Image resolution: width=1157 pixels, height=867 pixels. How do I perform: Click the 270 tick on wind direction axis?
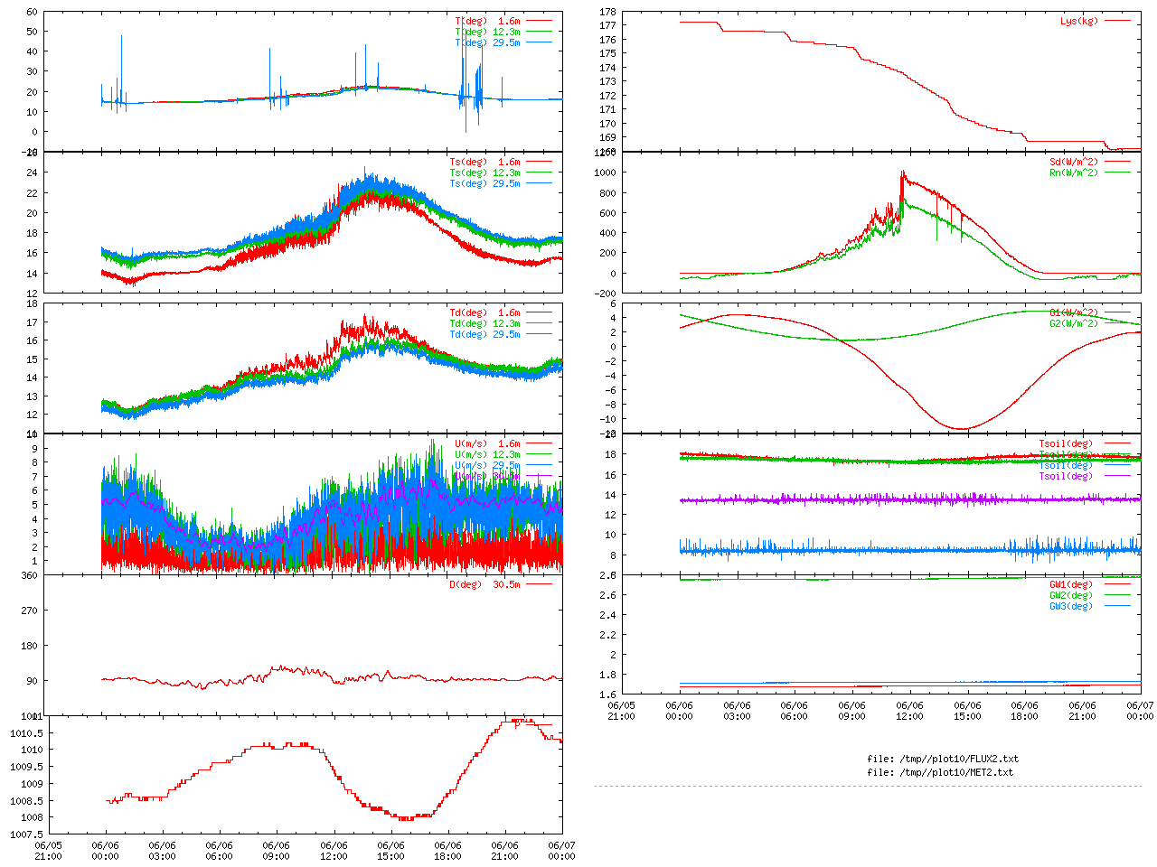pos(29,611)
